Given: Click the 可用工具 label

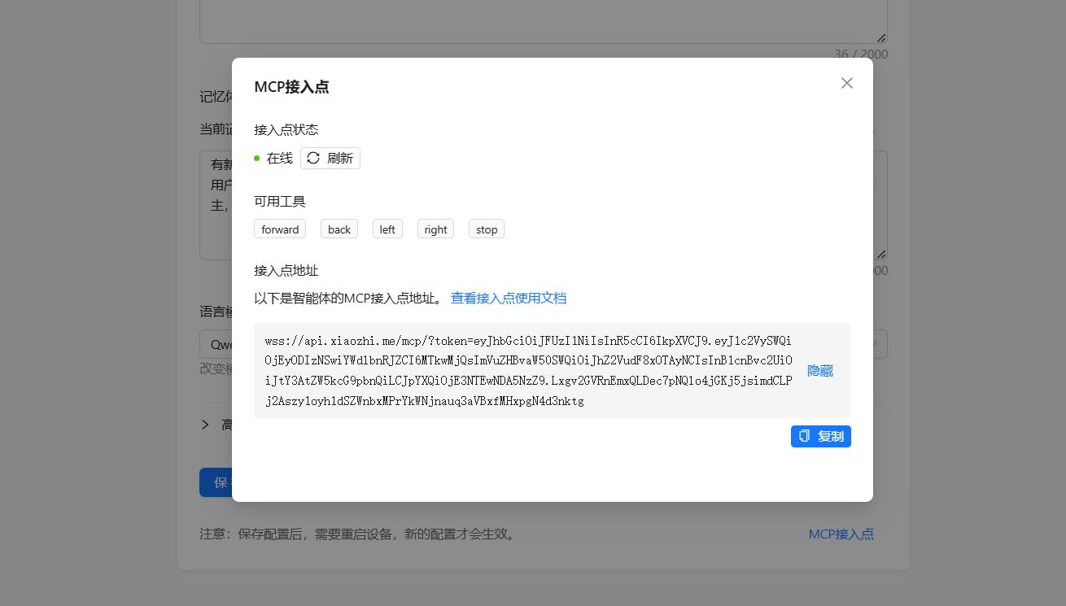Looking at the screenshot, I should click(x=280, y=202).
